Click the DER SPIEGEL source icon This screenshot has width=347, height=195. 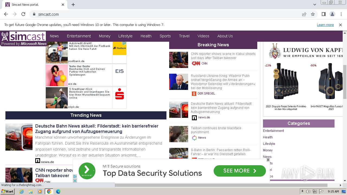click(x=194, y=93)
